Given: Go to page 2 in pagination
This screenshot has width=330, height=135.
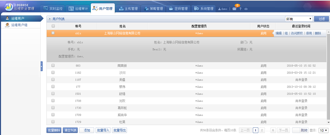Looking at the screenshot, I should pos(262,130).
